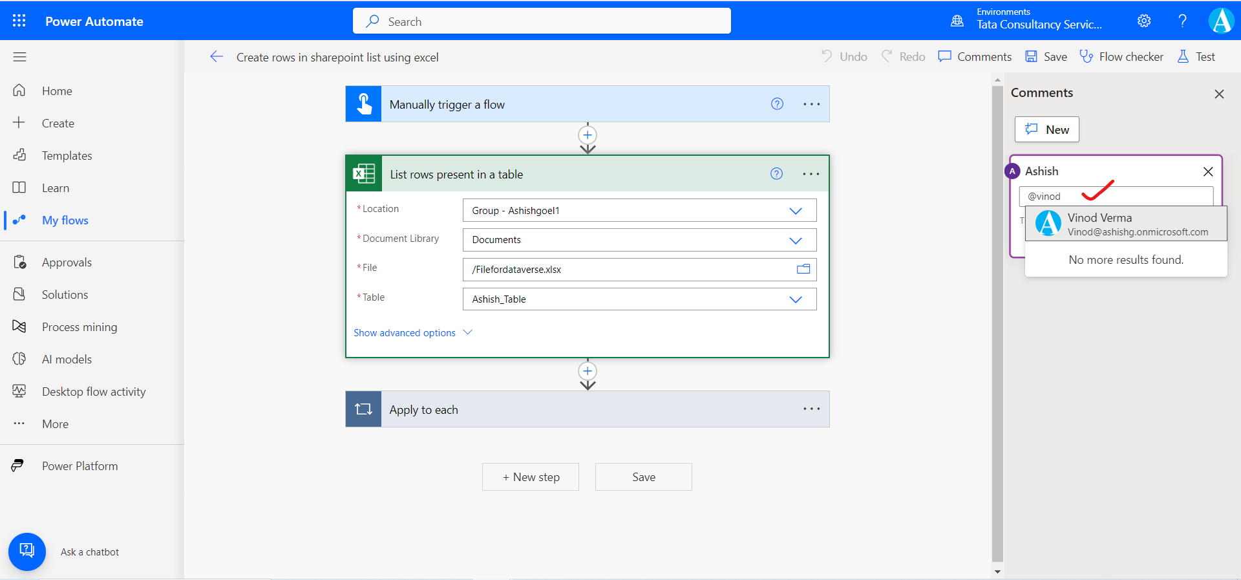Image resolution: width=1241 pixels, height=580 pixels.
Task: Expand the Document Library dropdown
Action: pyautogui.click(x=795, y=240)
